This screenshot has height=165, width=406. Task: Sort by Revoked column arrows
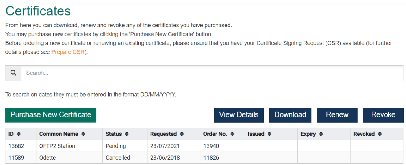point(380,134)
